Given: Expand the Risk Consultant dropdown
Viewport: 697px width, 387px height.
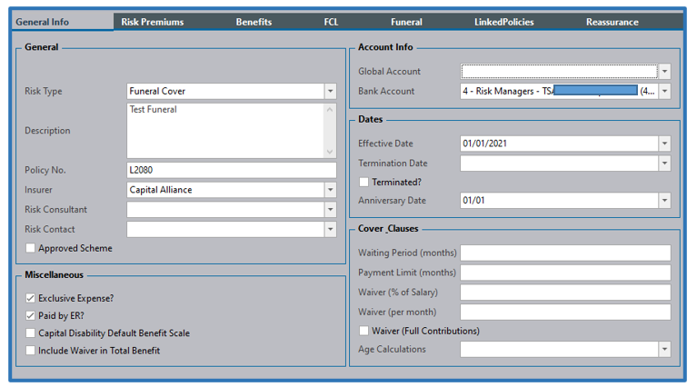Looking at the screenshot, I should coord(330,209).
